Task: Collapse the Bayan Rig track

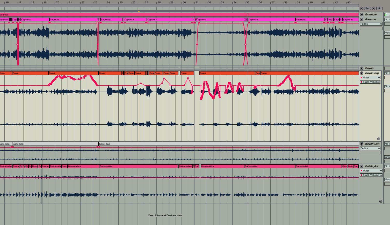Action: click(x=362, y=73)
